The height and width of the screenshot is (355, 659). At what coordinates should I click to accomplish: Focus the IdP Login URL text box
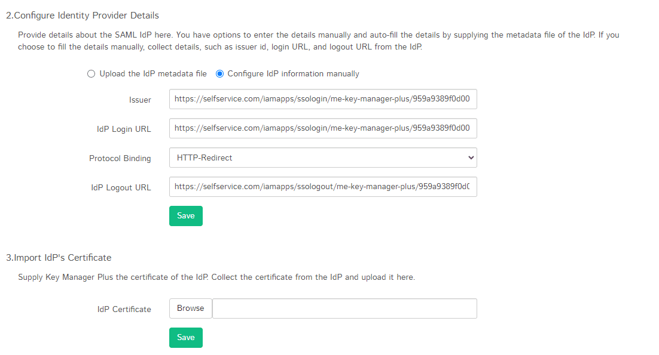point(323,128)
